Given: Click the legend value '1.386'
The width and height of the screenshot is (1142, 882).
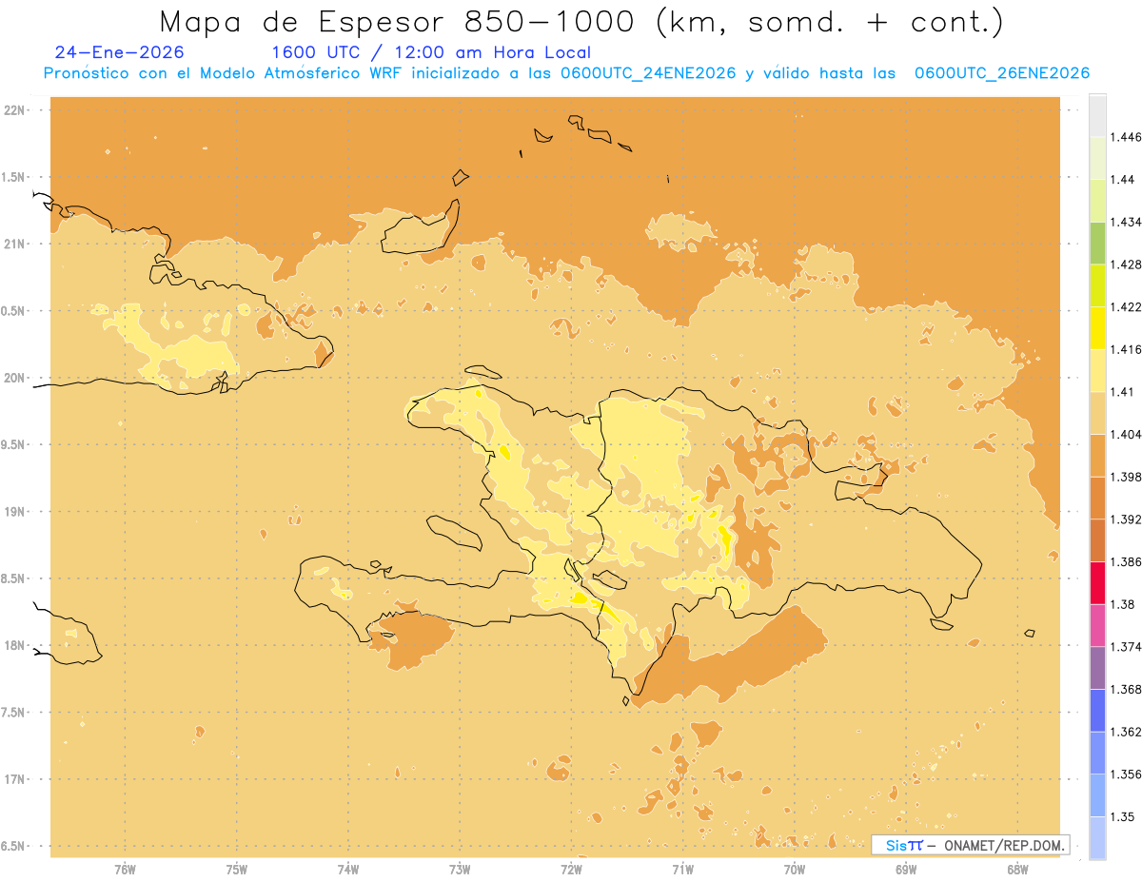Looking at the screenshot, I should [x=1127, y=562].
